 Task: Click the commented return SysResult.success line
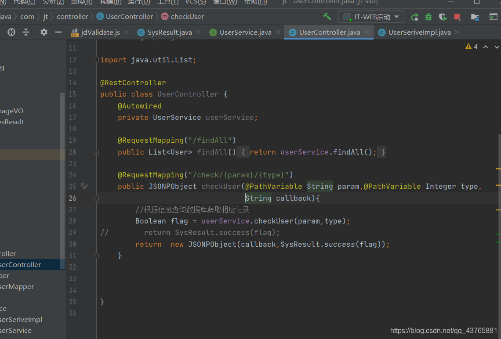212,232
